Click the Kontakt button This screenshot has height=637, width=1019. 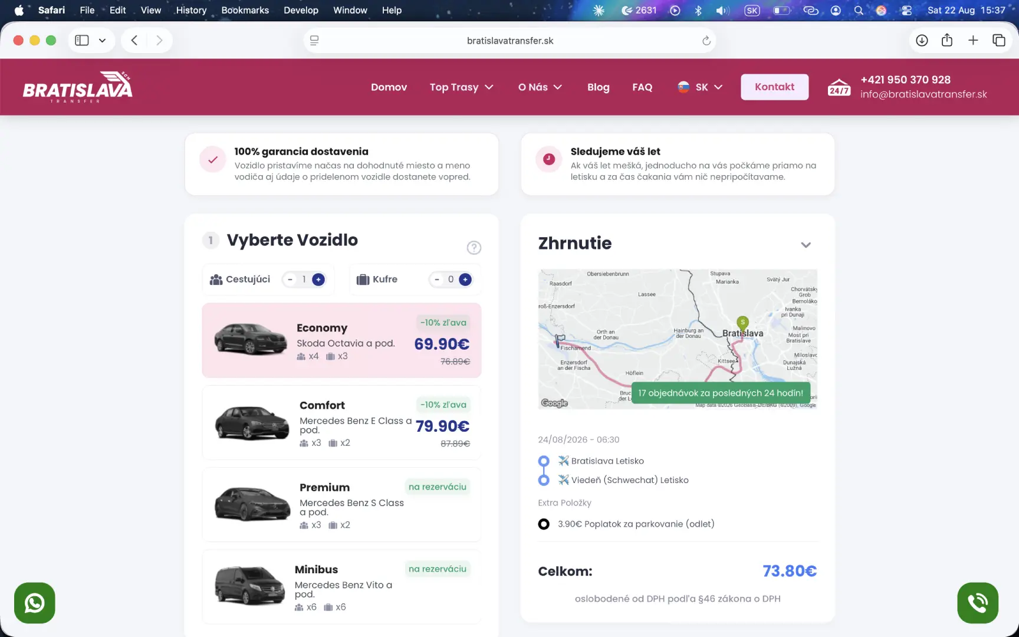pos(774,87)
